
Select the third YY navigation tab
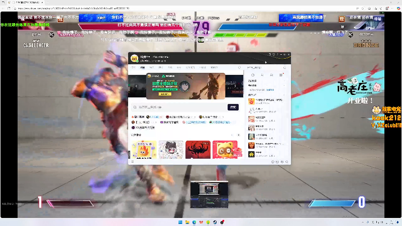click(x=152, y=67)
